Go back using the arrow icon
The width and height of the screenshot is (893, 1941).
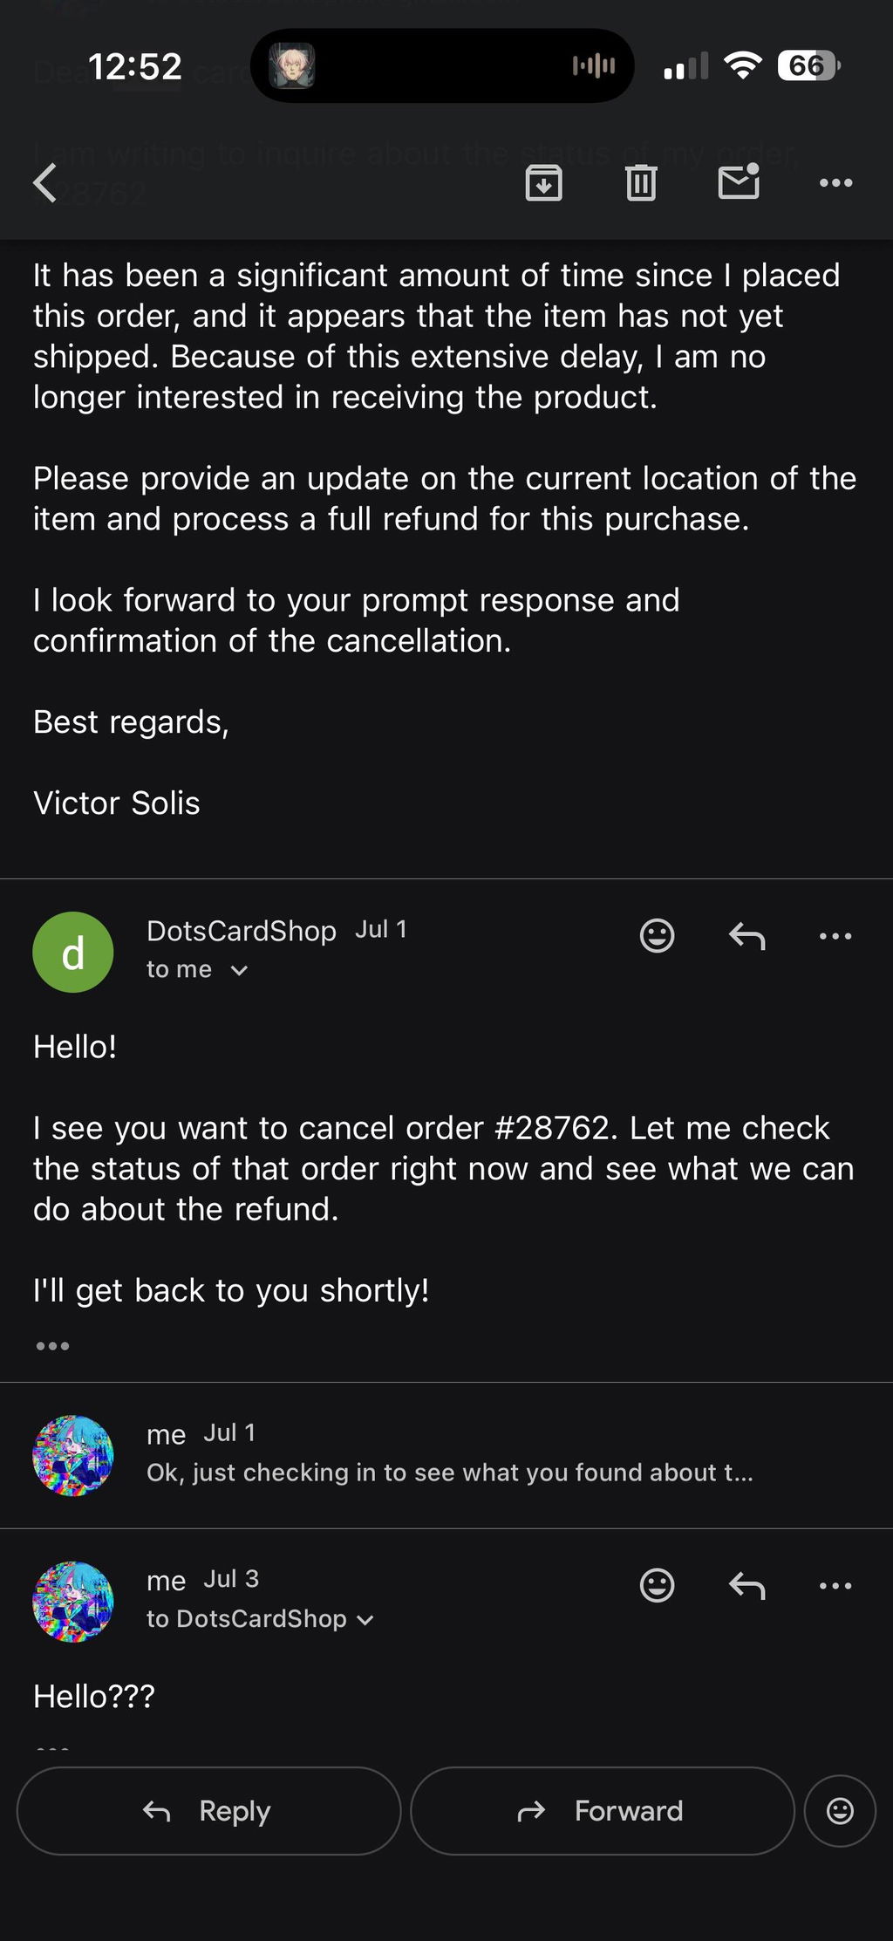pos(45,183)
